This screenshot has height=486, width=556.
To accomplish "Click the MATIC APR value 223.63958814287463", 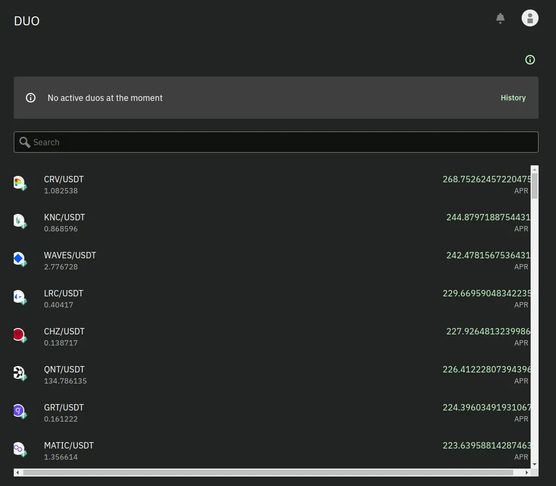I will coord(486,445).
